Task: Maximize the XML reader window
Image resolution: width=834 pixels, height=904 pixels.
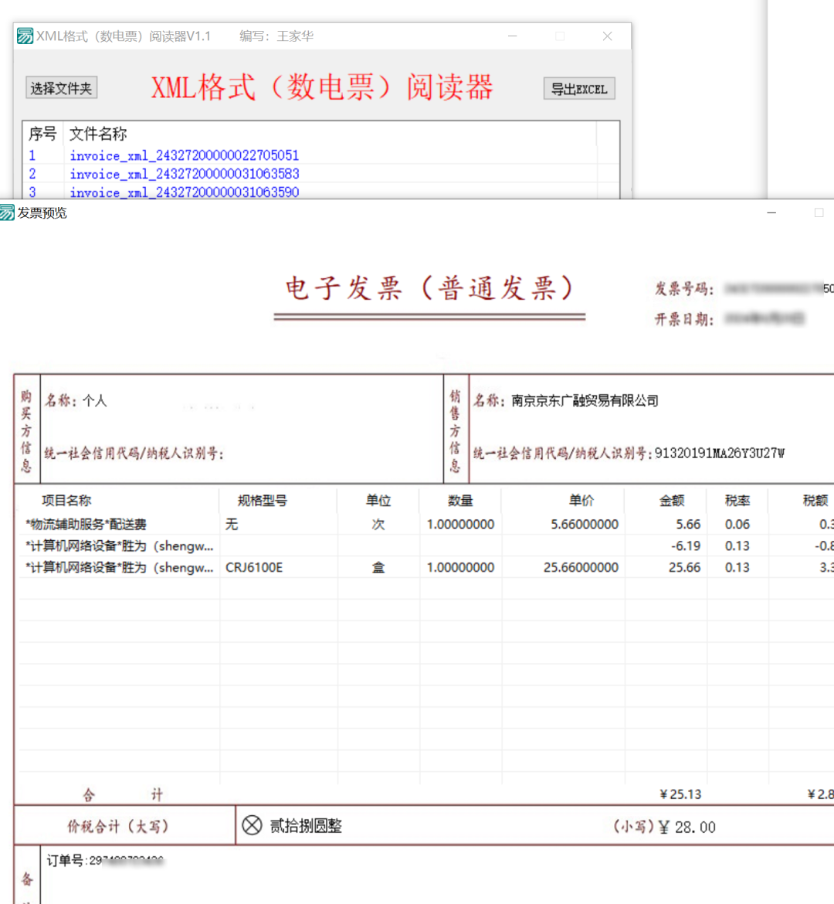Action: [560, 36]
